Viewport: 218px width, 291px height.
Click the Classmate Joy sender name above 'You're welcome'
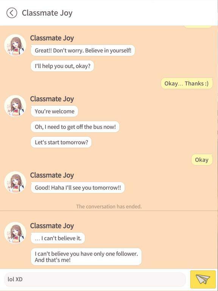52,99
